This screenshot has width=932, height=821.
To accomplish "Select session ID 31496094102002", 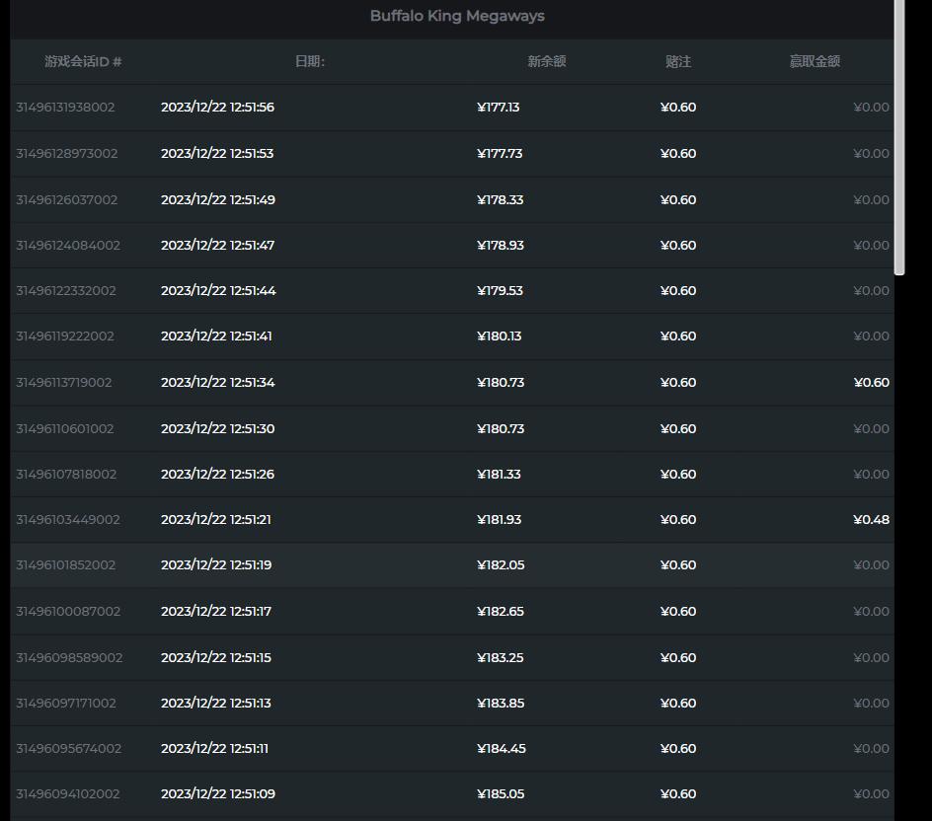I will pos(68,794).
